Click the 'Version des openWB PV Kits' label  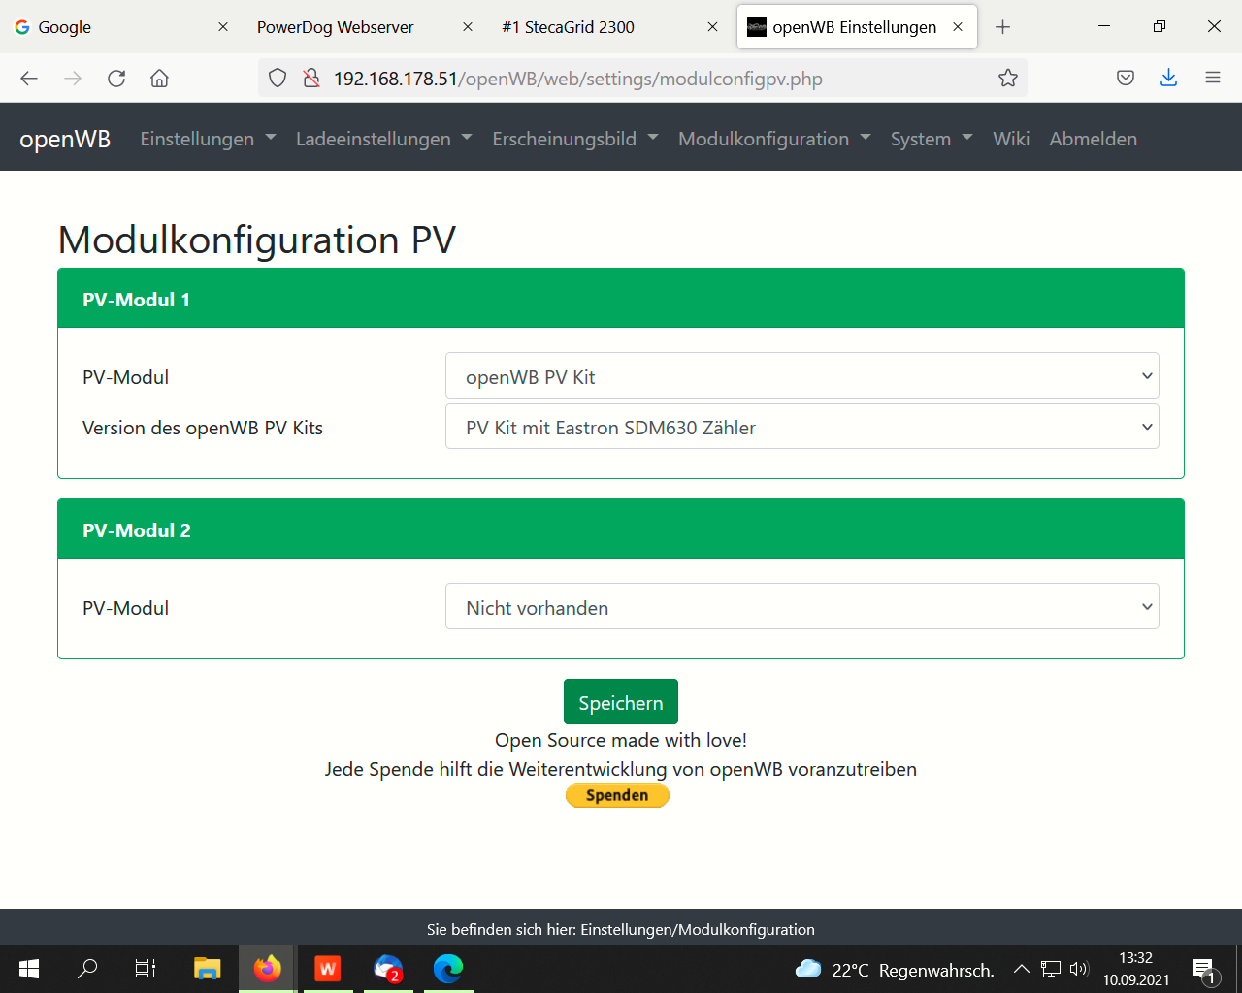[203, 428]
